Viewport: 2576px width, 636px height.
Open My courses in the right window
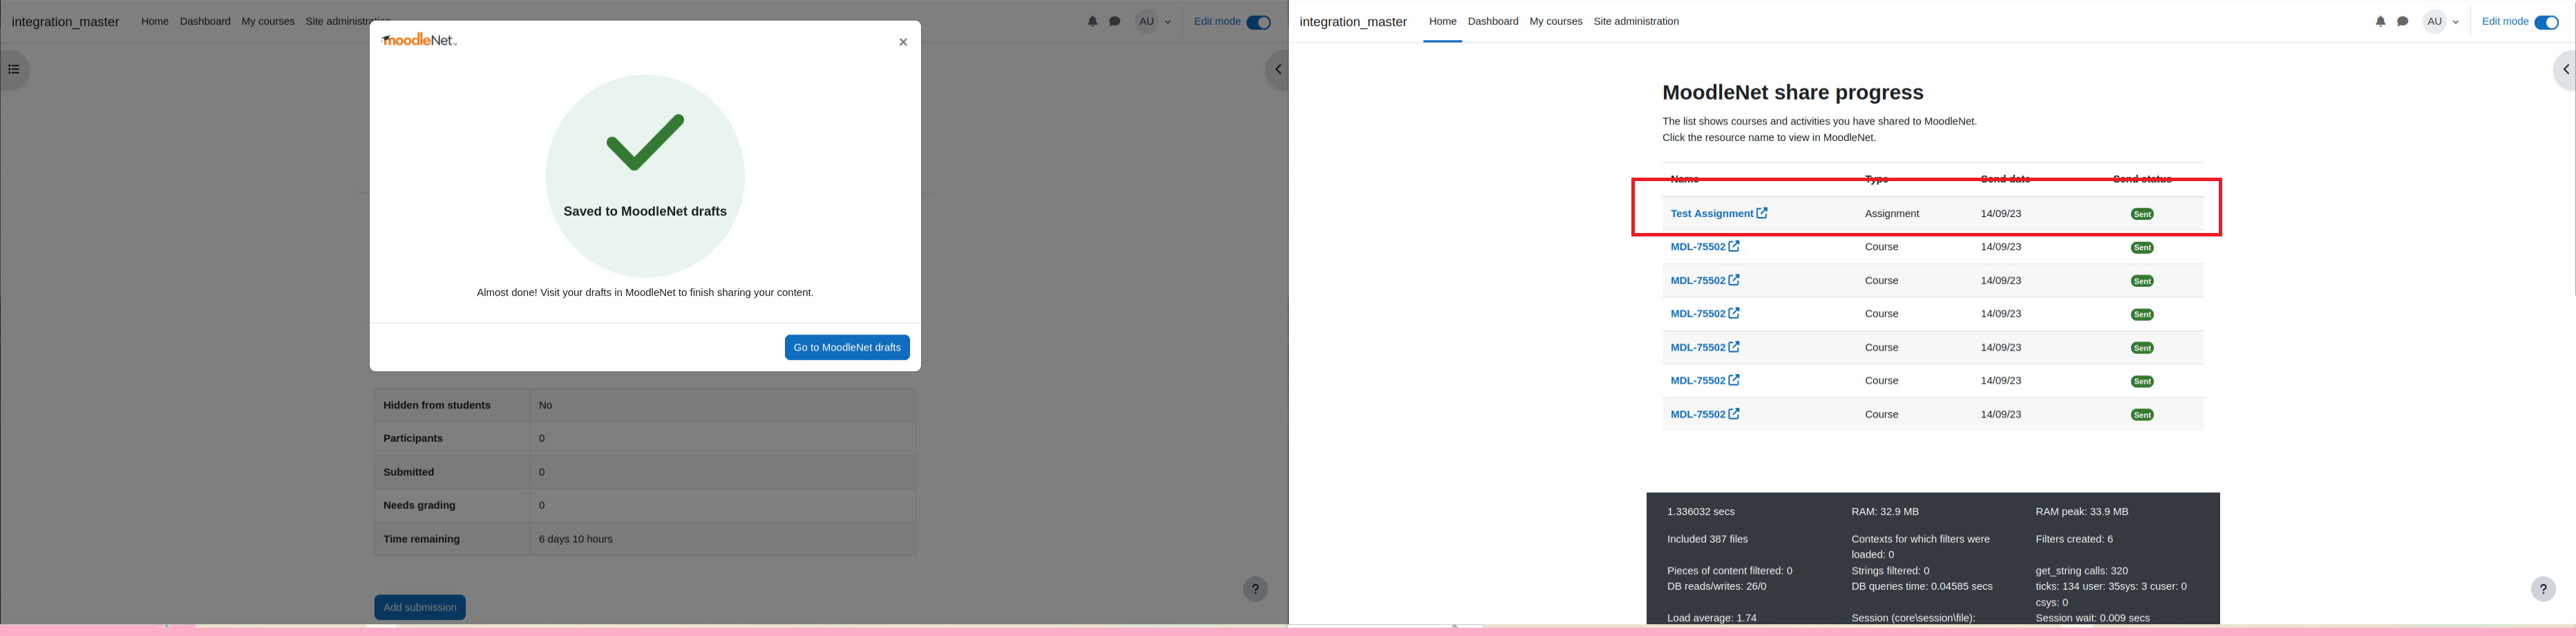click(x=1556, y=21)
